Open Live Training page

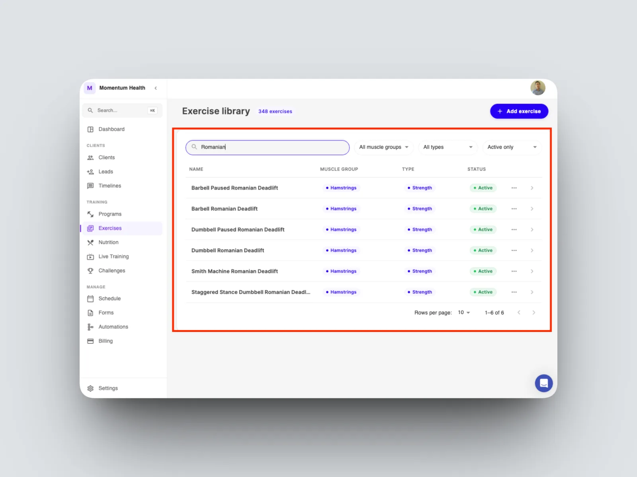coord(123,257)
